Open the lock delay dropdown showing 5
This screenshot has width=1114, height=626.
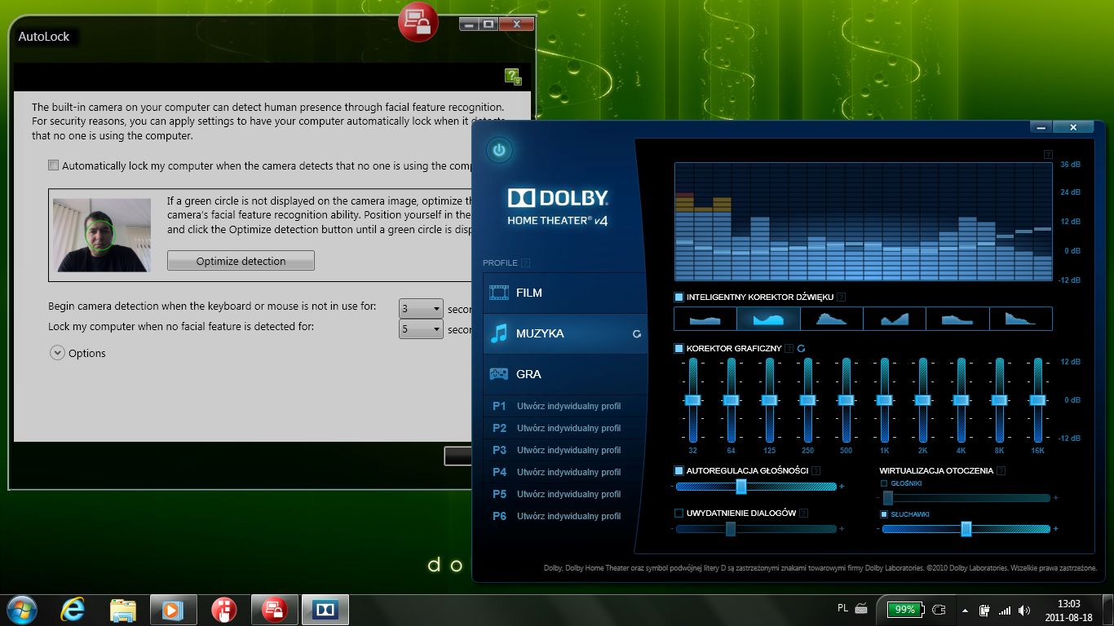[421, 329]
